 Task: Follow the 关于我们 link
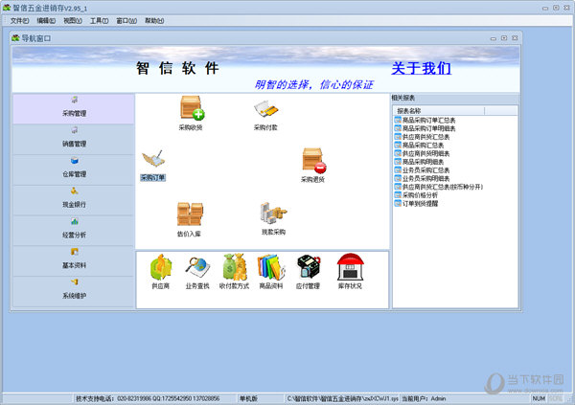coord(421,68)
